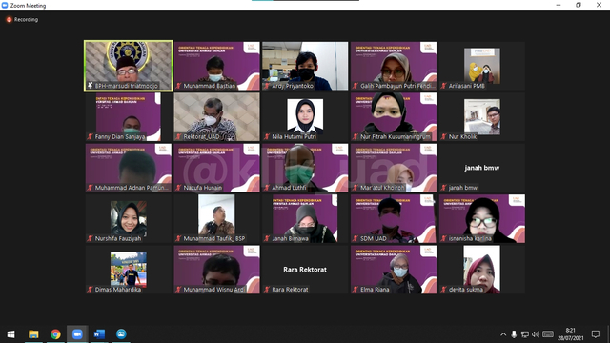The height and width of the screenshot is (343, 610).
Task: Select janah bmw participant tile
Action: click(x=482, y=168)
